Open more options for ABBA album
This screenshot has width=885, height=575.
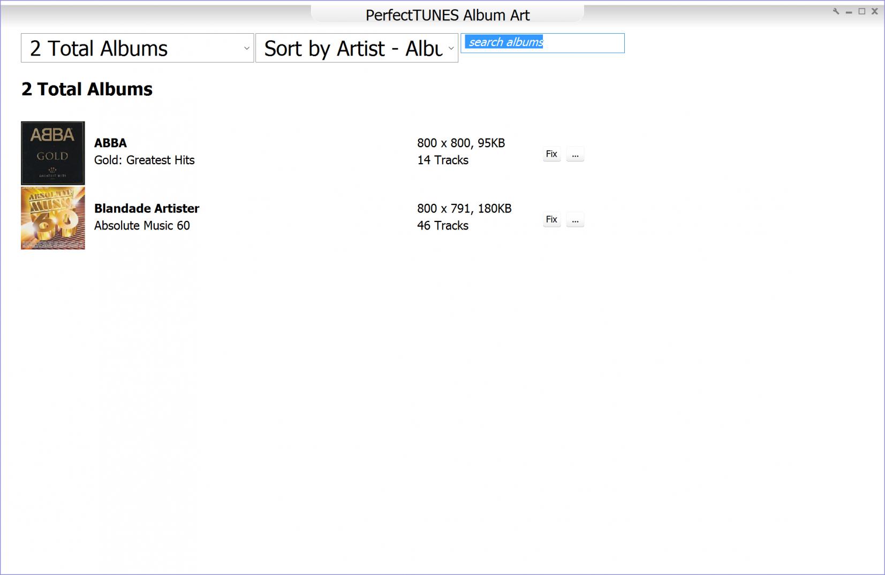575,154
